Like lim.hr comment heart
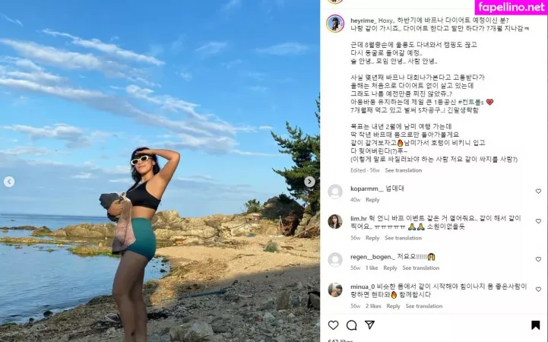 pyautogui.click(x=538, y=221)
